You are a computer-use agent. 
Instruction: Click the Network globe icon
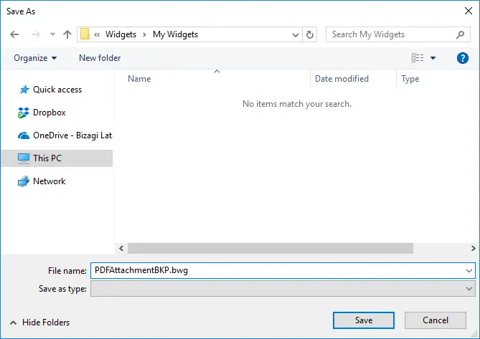[x=24, y=181]
